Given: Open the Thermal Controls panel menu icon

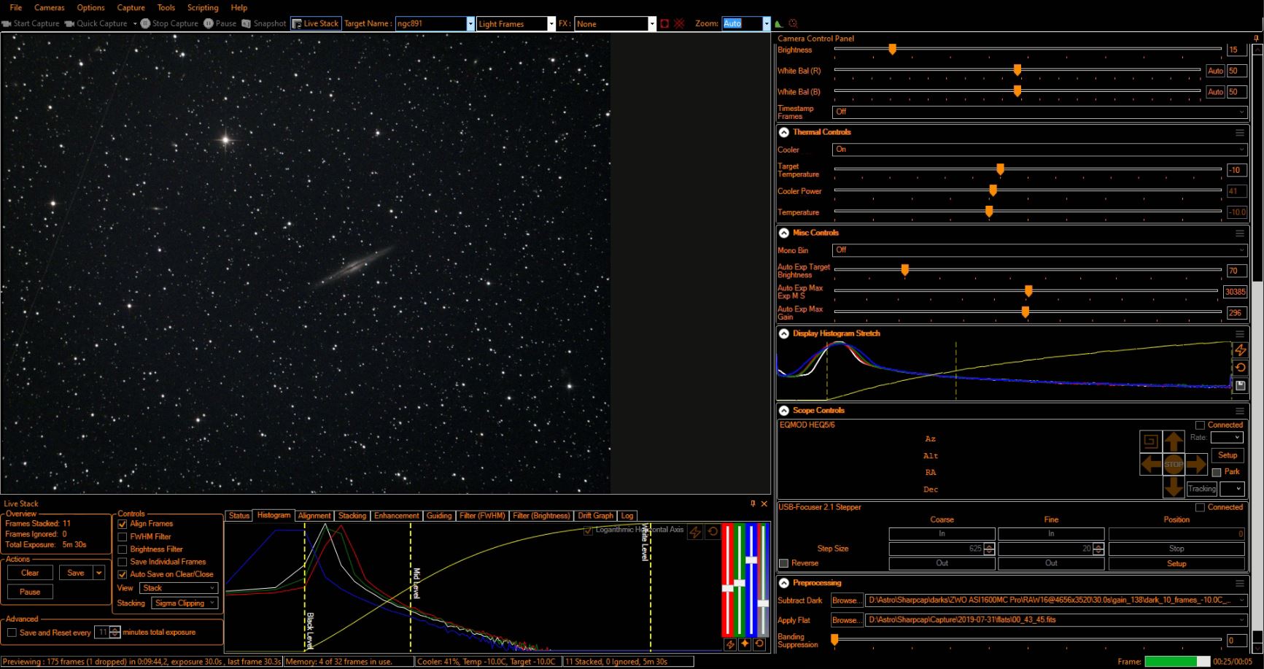Looking at the screenshot, I should (1239, 133).
